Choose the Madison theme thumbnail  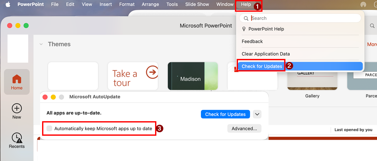[x=193, y=76]
